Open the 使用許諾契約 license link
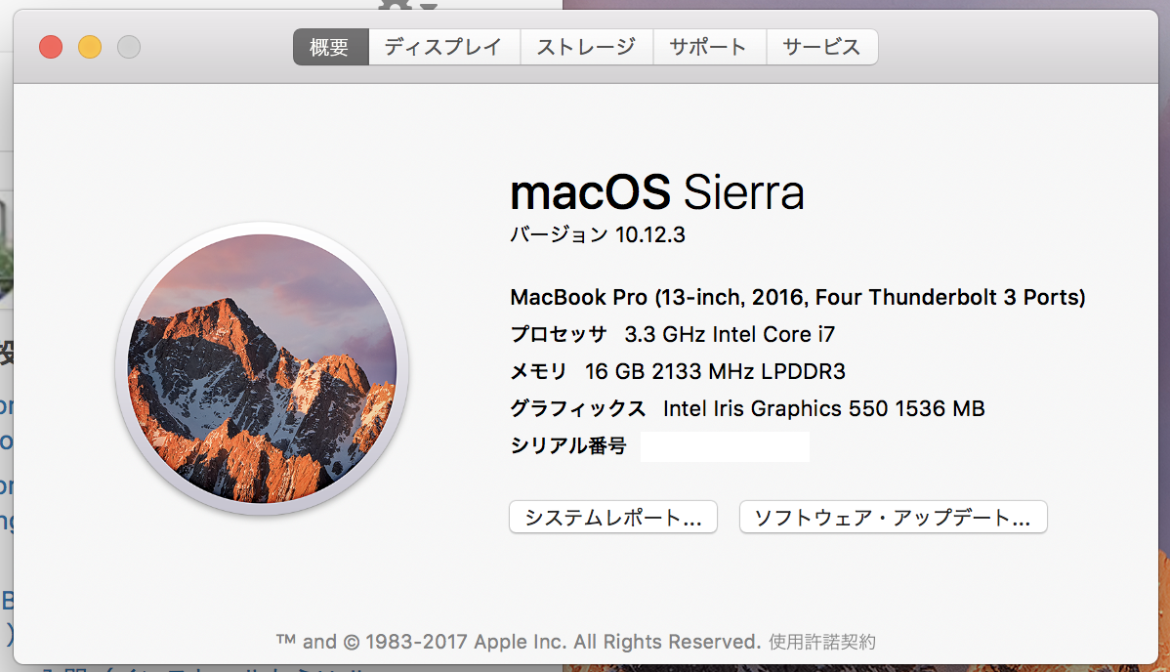 822,642
